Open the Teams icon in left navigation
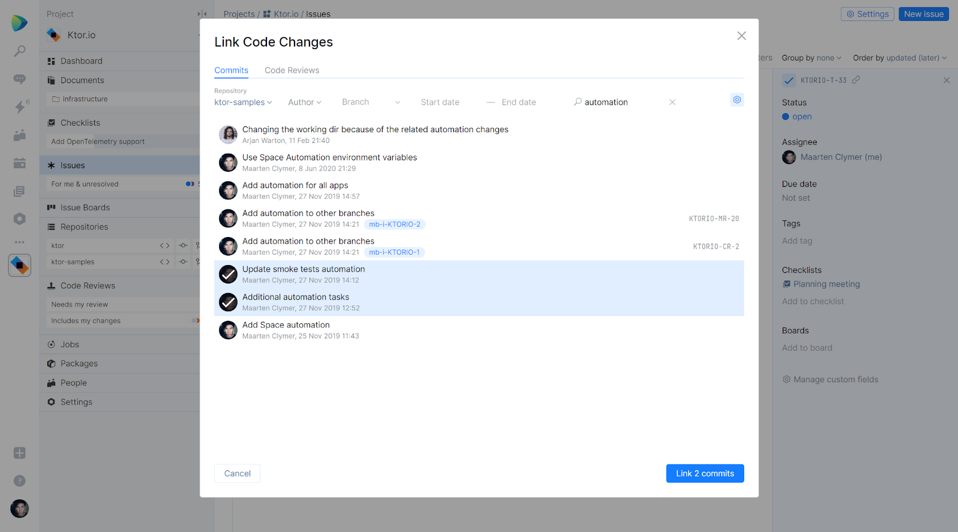 pyautogui.click(x=20, y=135)
